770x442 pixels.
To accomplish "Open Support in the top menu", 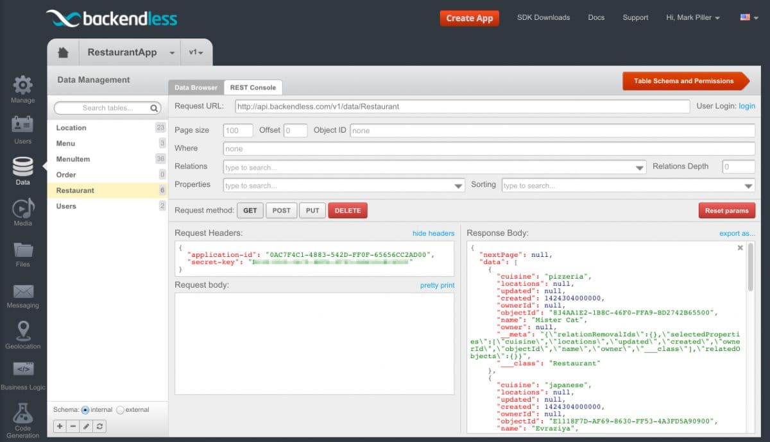I will (x=635, y=18).
